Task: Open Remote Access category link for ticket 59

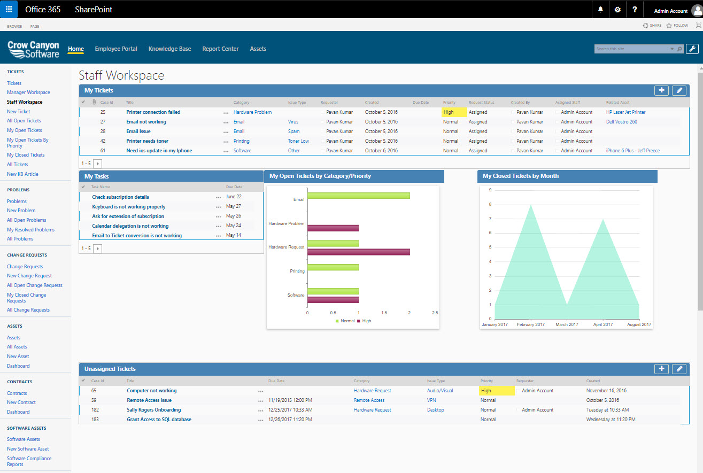Action: [369, 400]
